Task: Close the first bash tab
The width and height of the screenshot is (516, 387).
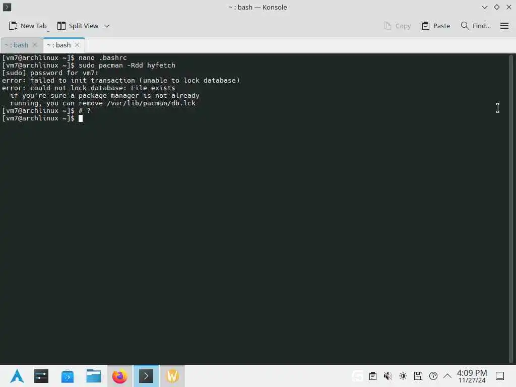Action: pos(35,45)
